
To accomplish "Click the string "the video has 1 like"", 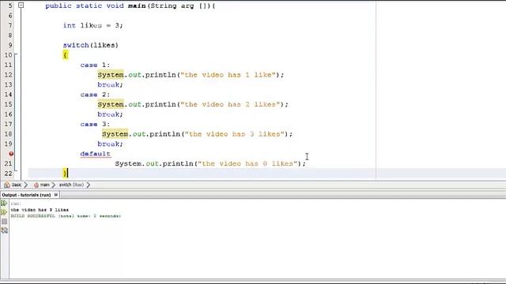I will pyautogui.click(x=228, y=75).
